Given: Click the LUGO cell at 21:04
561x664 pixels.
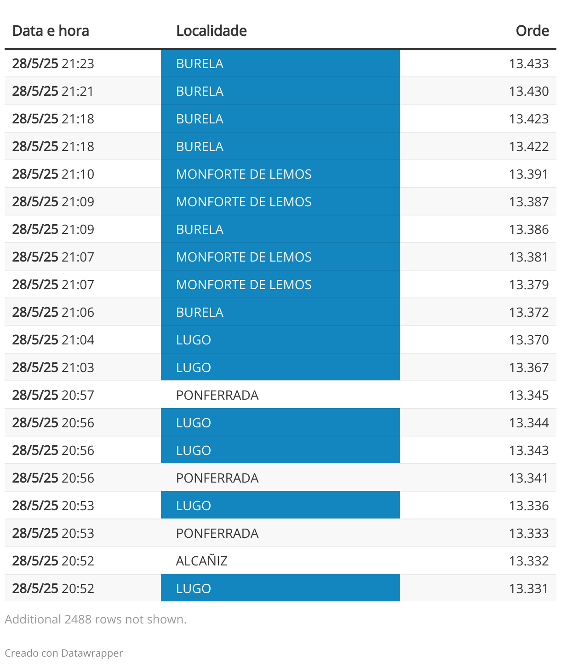Looking at the screenshot, I should (280, 340).
